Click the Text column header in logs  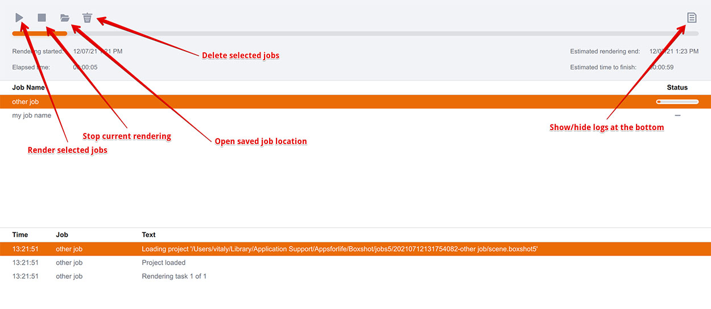[148, 235]
